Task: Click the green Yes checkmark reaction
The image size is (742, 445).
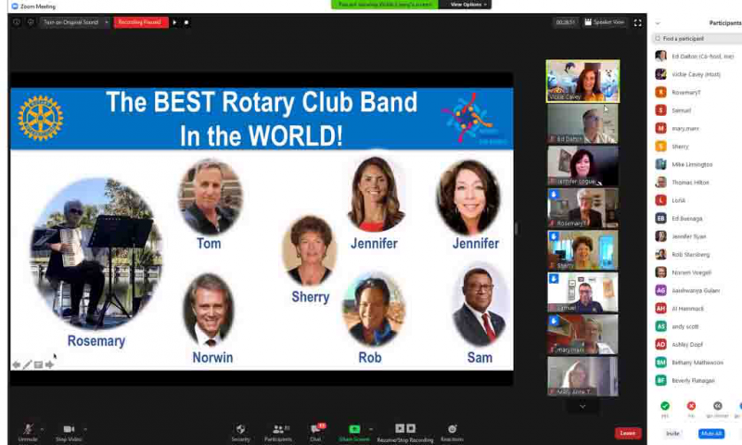Action: tap(665, 406)
